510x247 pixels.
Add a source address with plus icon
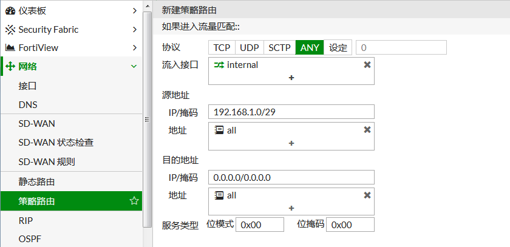tap(291, 143)
